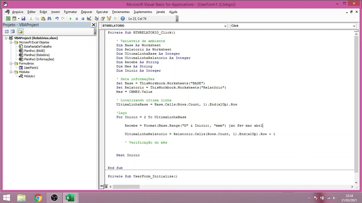Viewport: 362px width, 203px height.
Task: Open the Arquivo menu
Action: 18,12
